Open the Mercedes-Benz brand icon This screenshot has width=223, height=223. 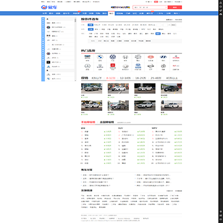87,66
